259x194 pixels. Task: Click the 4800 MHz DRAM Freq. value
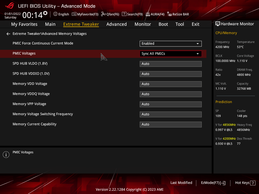click(x=244, y=75)
